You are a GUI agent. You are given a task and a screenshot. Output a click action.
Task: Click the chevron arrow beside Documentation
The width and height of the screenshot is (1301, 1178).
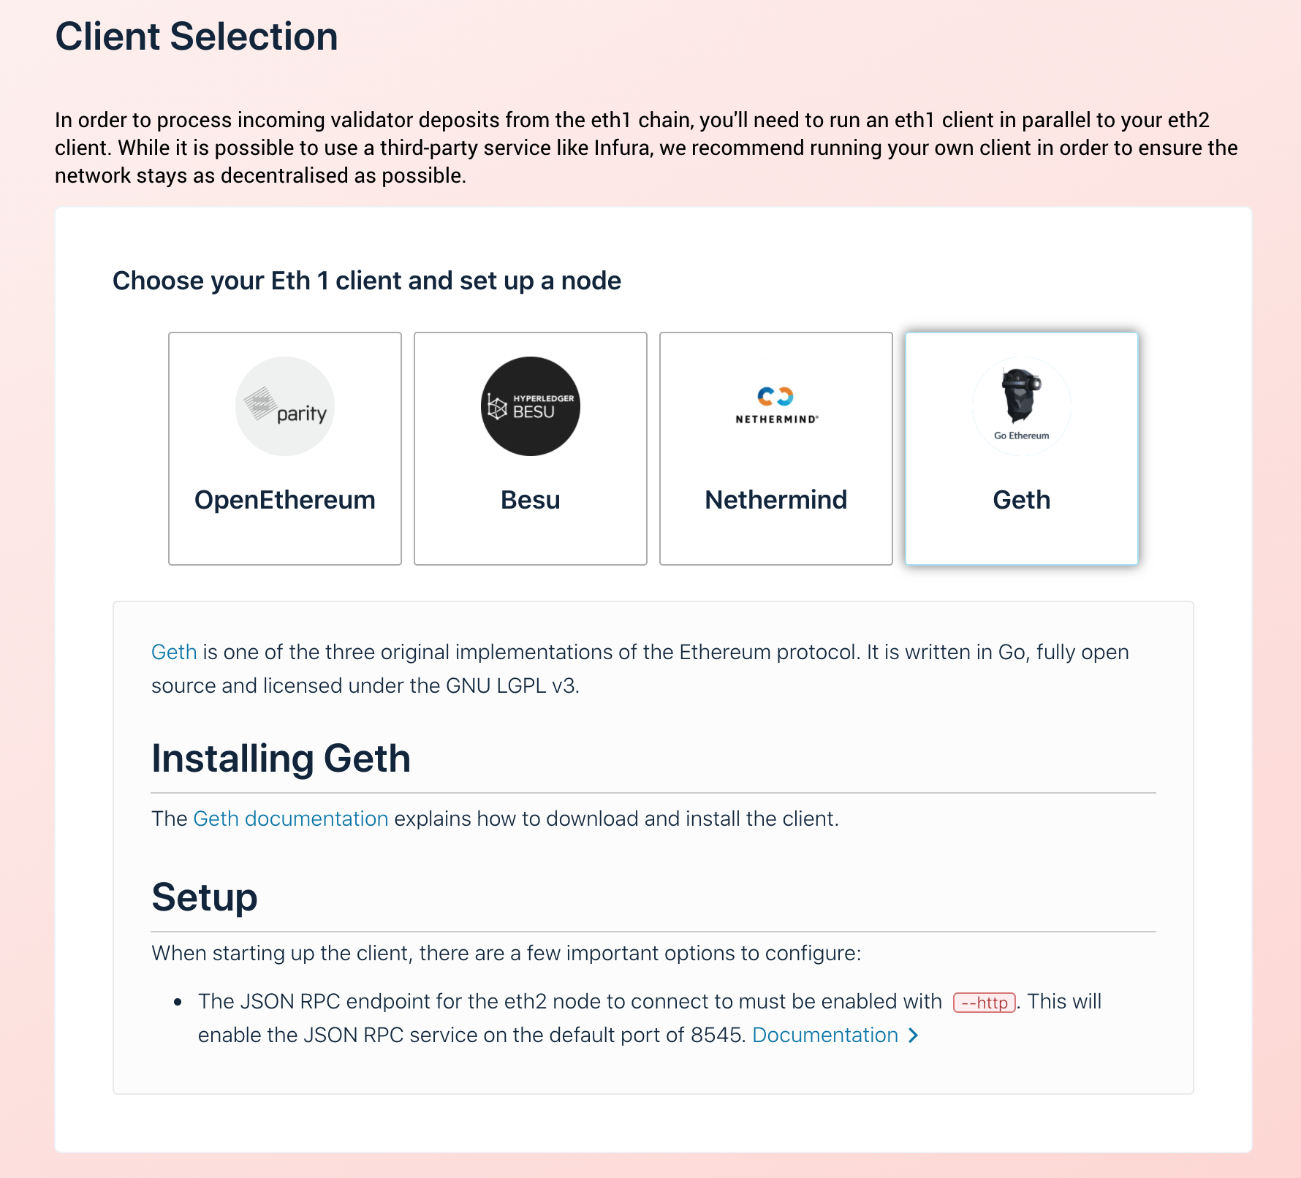pos(913,1035)
